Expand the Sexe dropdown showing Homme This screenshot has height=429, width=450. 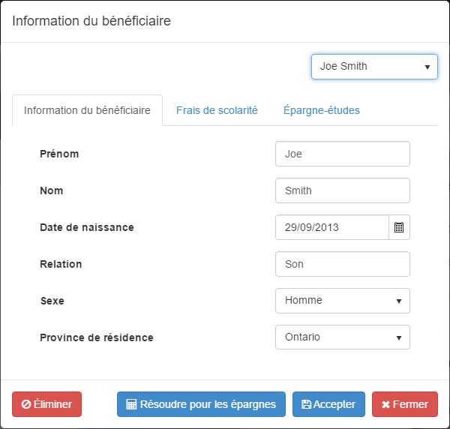coord(342,301)
